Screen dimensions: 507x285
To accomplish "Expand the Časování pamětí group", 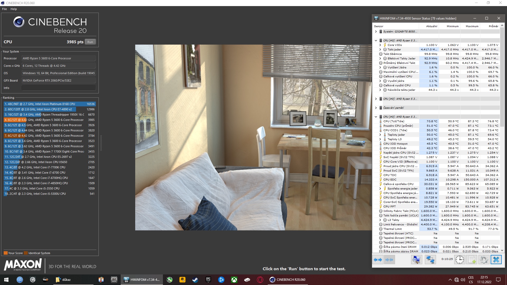I will click(376, 108).
